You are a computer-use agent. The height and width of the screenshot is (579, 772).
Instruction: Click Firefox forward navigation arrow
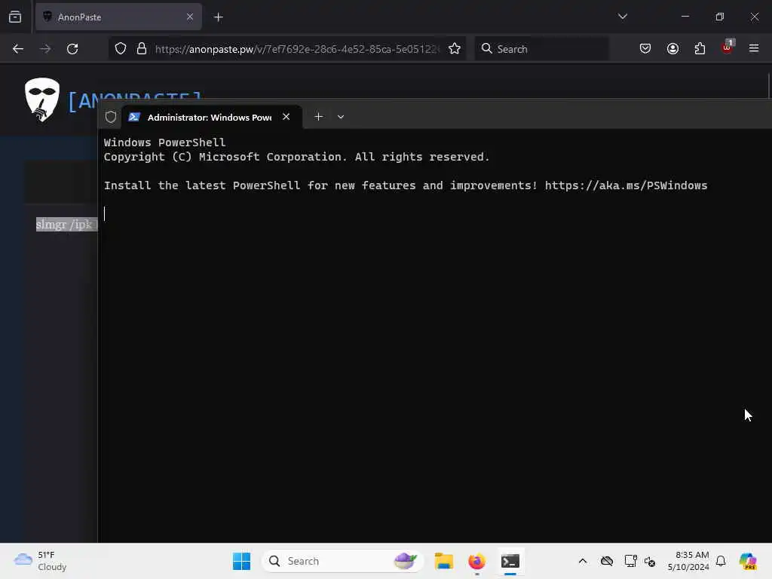(x=45, y=49)
